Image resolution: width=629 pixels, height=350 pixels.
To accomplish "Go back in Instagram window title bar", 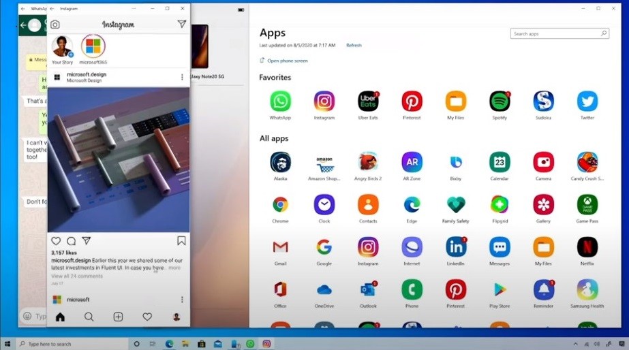I will click(x=52, y=8).
